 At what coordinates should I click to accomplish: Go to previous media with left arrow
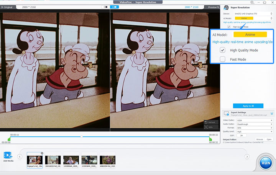[20, 157]
